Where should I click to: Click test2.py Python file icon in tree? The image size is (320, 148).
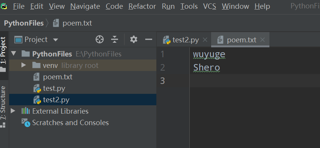coord(37,100)
